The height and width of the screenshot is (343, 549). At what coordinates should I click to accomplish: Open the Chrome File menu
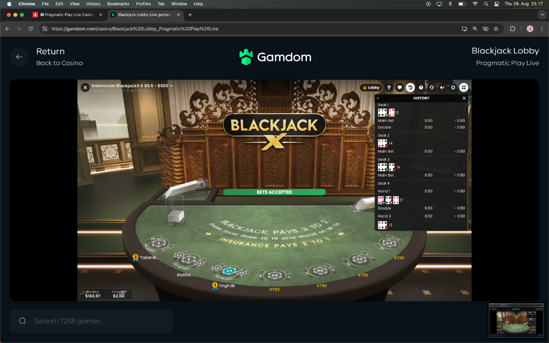tap(45, 4)
